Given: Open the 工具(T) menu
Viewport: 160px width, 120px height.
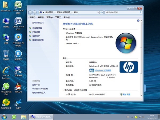Looking at the screenshot, I should click(58, 17).
